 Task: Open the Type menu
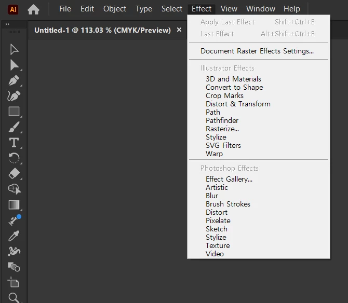[144, 9]
